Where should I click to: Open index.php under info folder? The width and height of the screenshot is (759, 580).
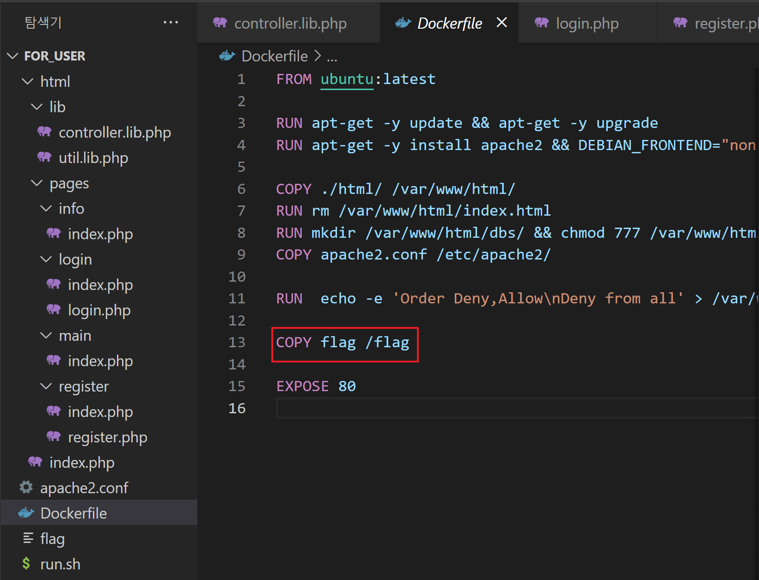(99, 234)
